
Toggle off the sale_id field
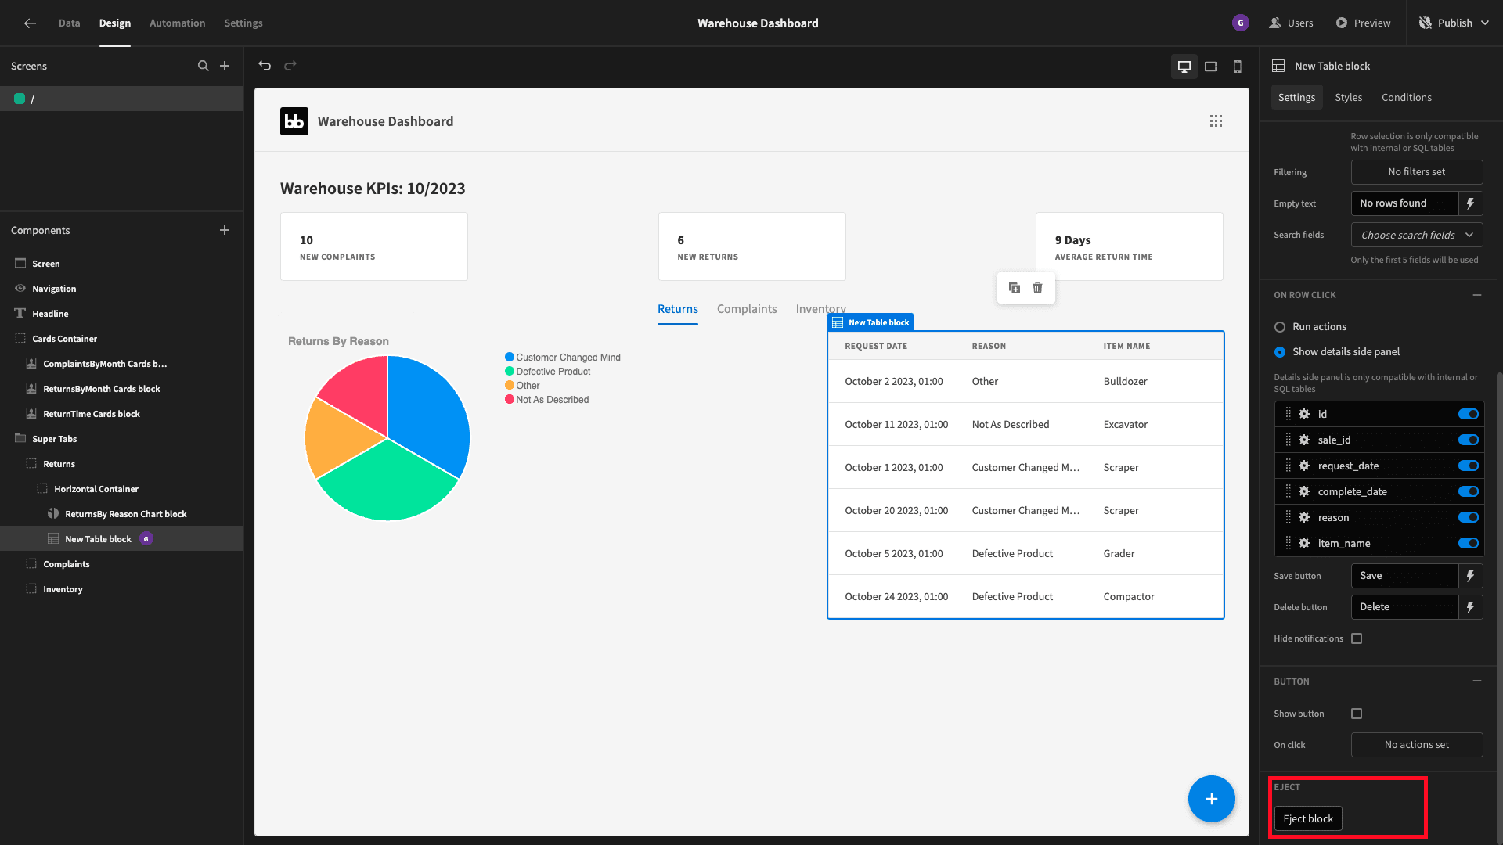pyautogui.click(x=1469, y=440)
